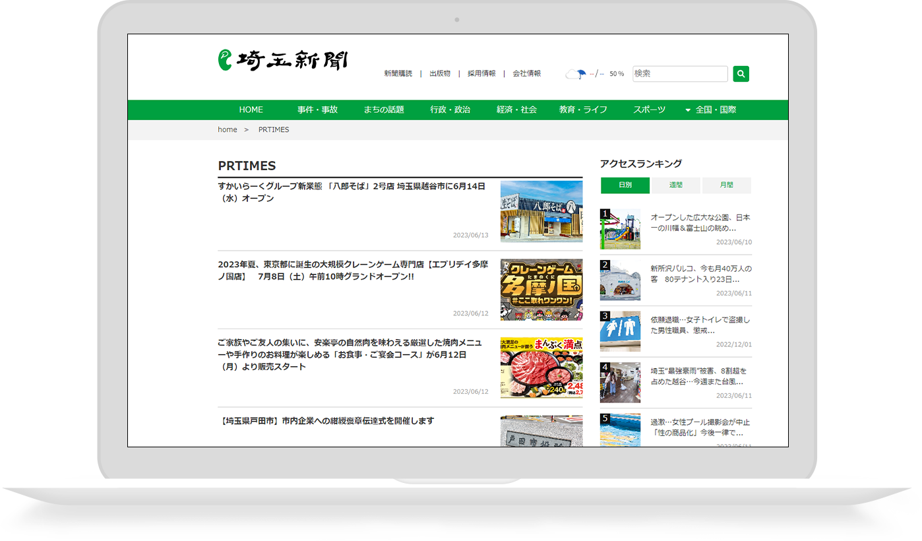Select HOME in the green navigation bar
The image size is (922, 541).
pos(251,110)
